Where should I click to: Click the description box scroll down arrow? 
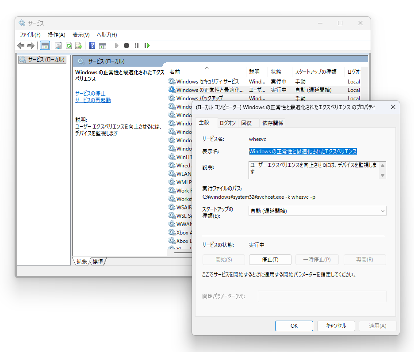[383, 175]
